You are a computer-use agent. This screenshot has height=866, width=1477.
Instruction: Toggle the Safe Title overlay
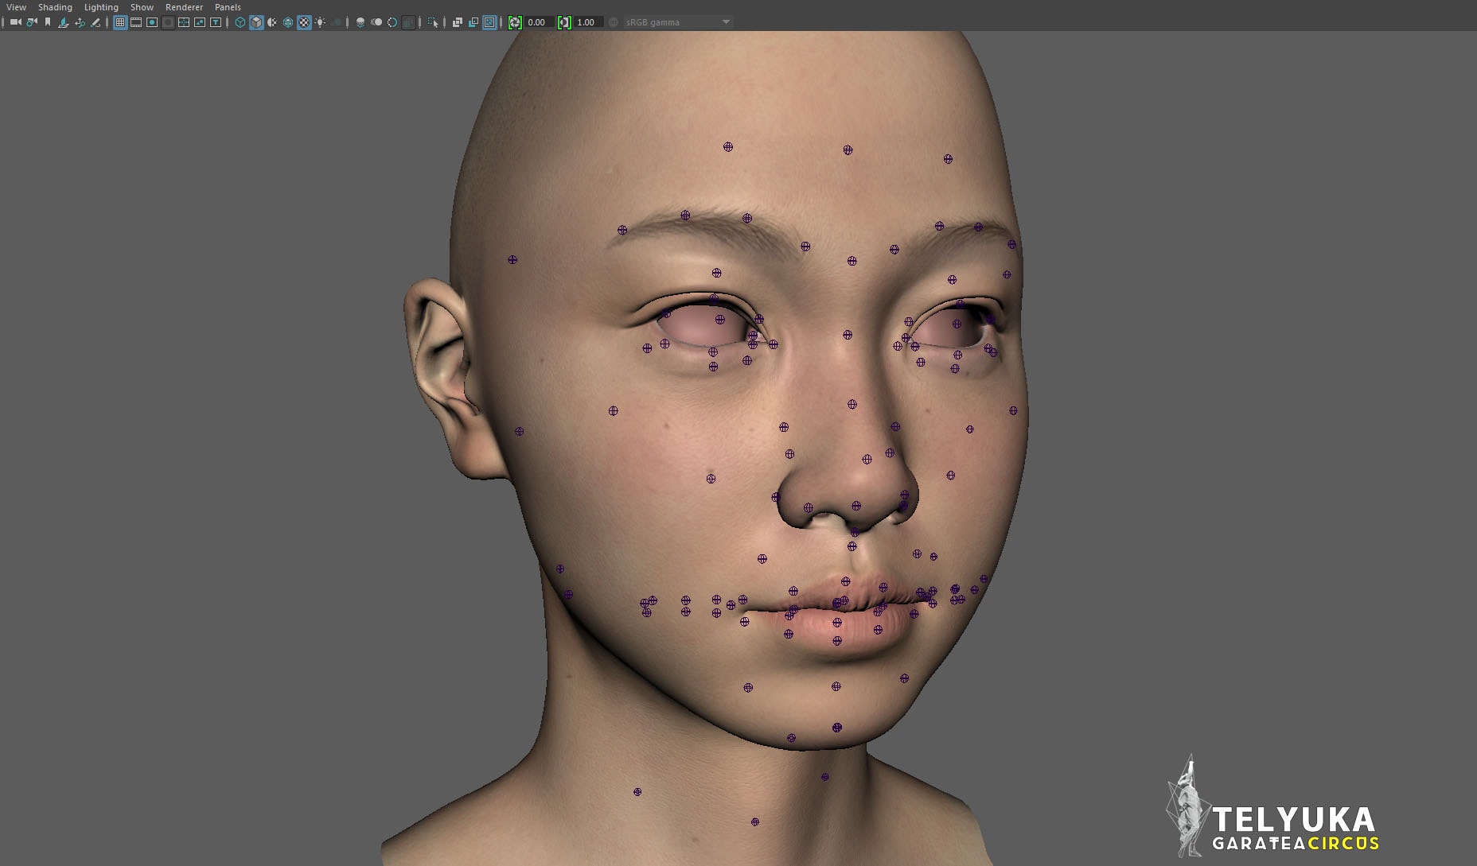pyautogui.click(x=216, y=22)
